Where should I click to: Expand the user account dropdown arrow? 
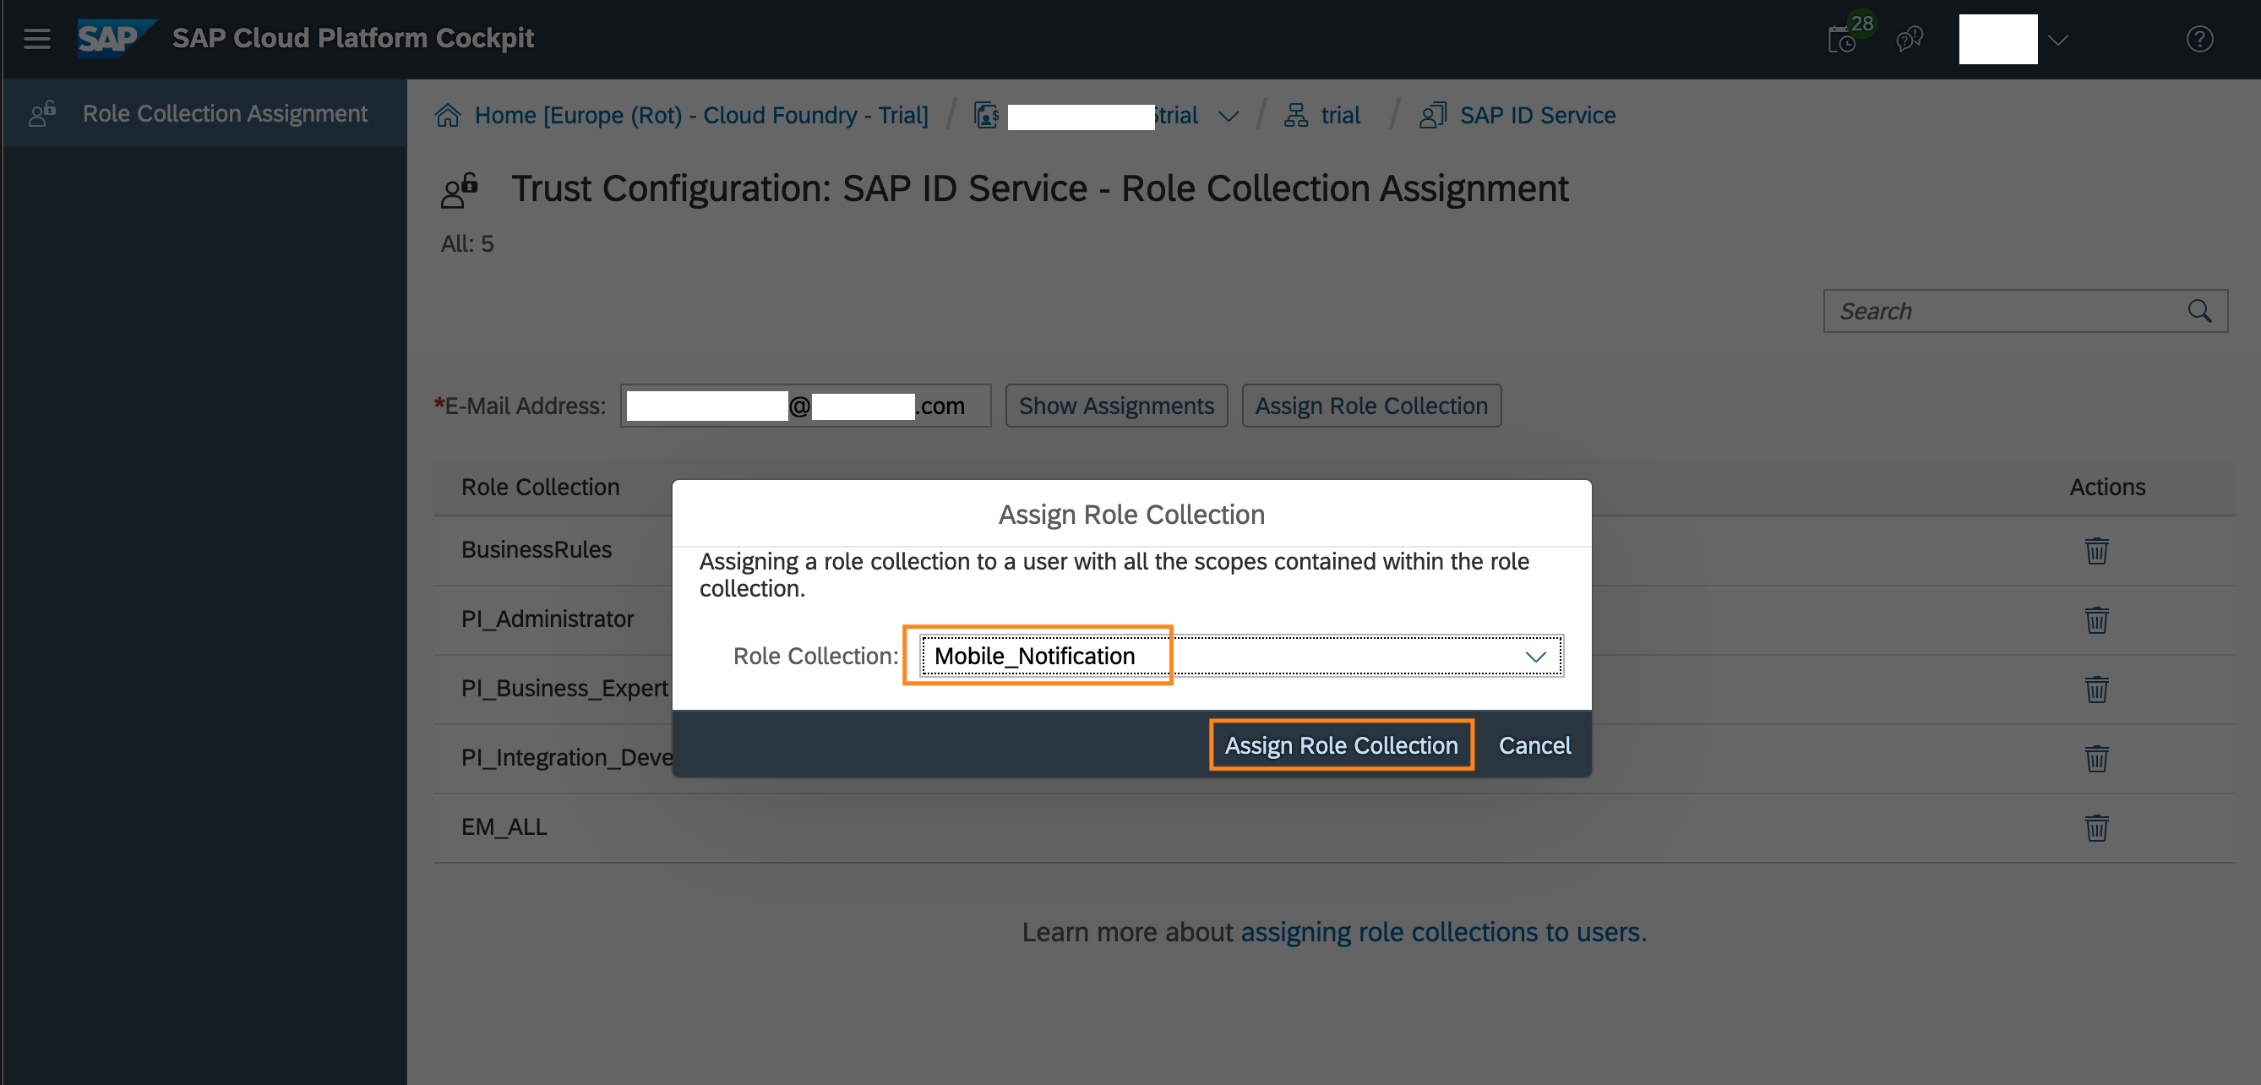[x=2058, y=40]
